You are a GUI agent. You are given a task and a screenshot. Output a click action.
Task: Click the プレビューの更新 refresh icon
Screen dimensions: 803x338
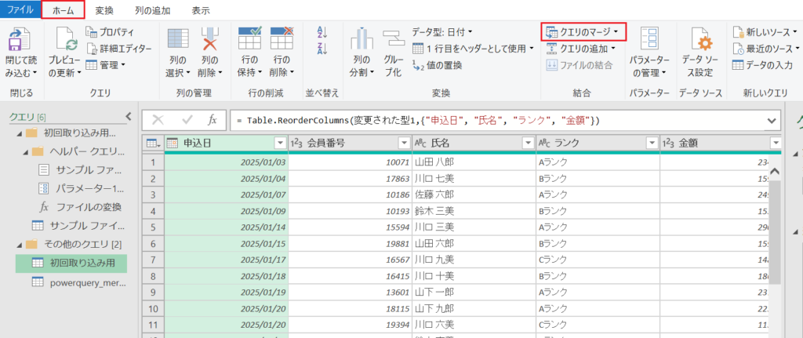pos(67,39)
